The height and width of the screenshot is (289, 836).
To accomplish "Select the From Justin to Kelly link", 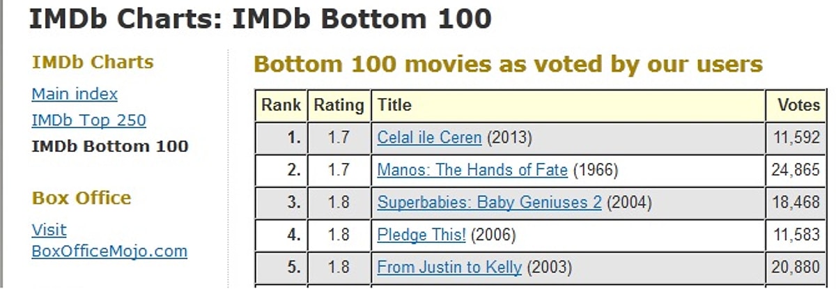I will tap(449, 267).
